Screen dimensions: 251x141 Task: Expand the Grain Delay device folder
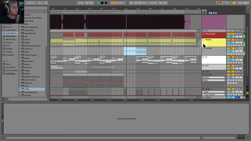[20, 30]
